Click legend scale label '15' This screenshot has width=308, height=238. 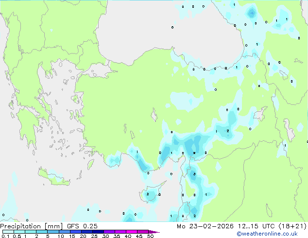click(x=72, y=236)
